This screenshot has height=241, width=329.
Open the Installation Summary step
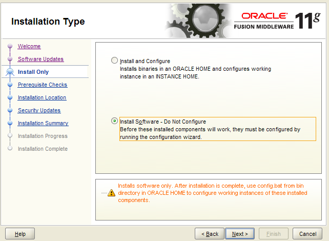tap(43, 123)
